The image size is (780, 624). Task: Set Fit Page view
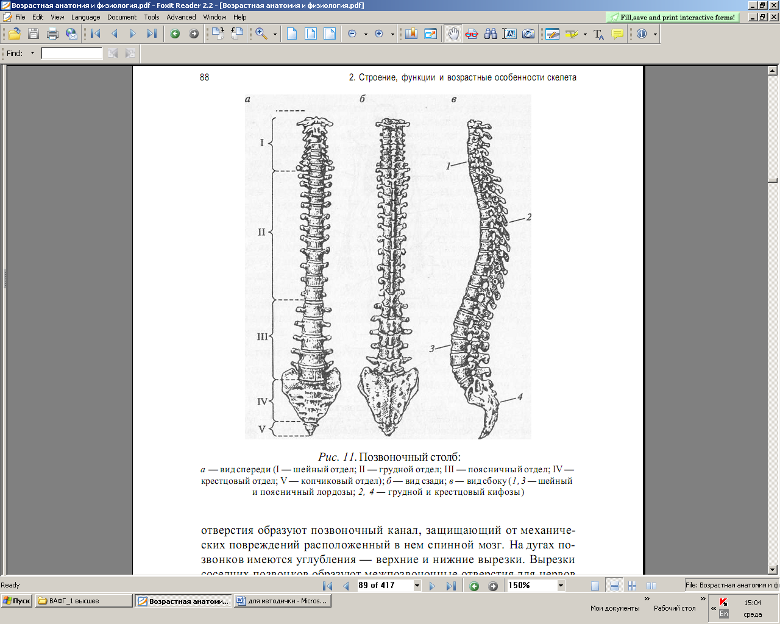coord(311,34)
